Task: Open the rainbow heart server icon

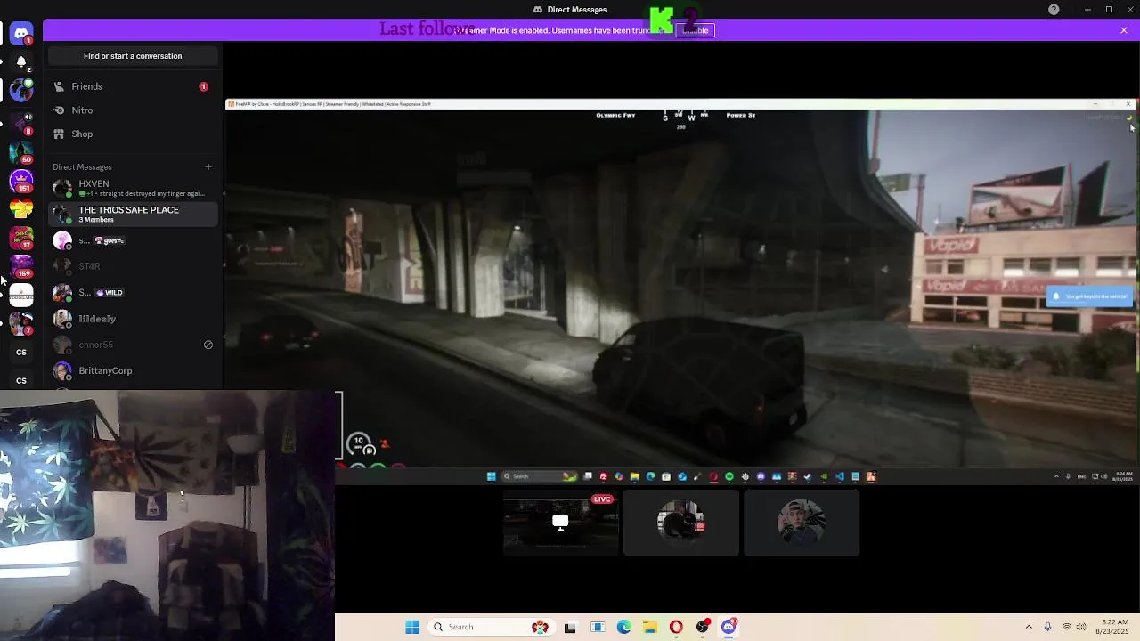Action: [x=21, y=209]
